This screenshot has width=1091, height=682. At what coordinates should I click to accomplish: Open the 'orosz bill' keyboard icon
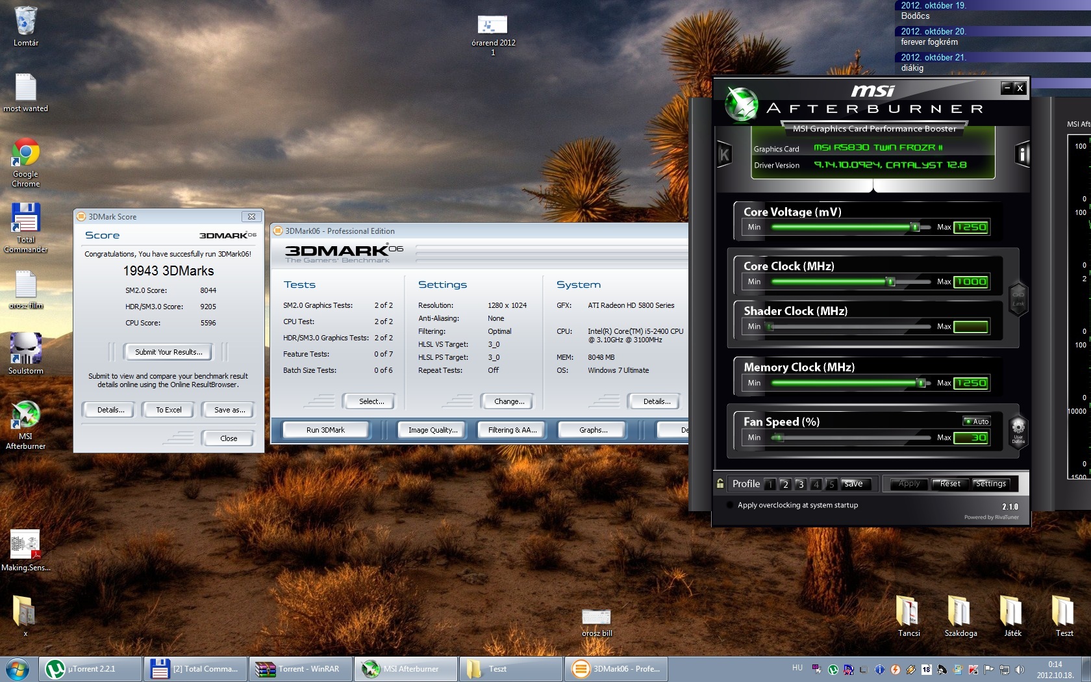(x=596, y=622)
